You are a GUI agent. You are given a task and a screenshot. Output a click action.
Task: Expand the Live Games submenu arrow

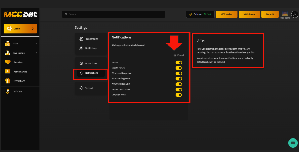[36, 53]
